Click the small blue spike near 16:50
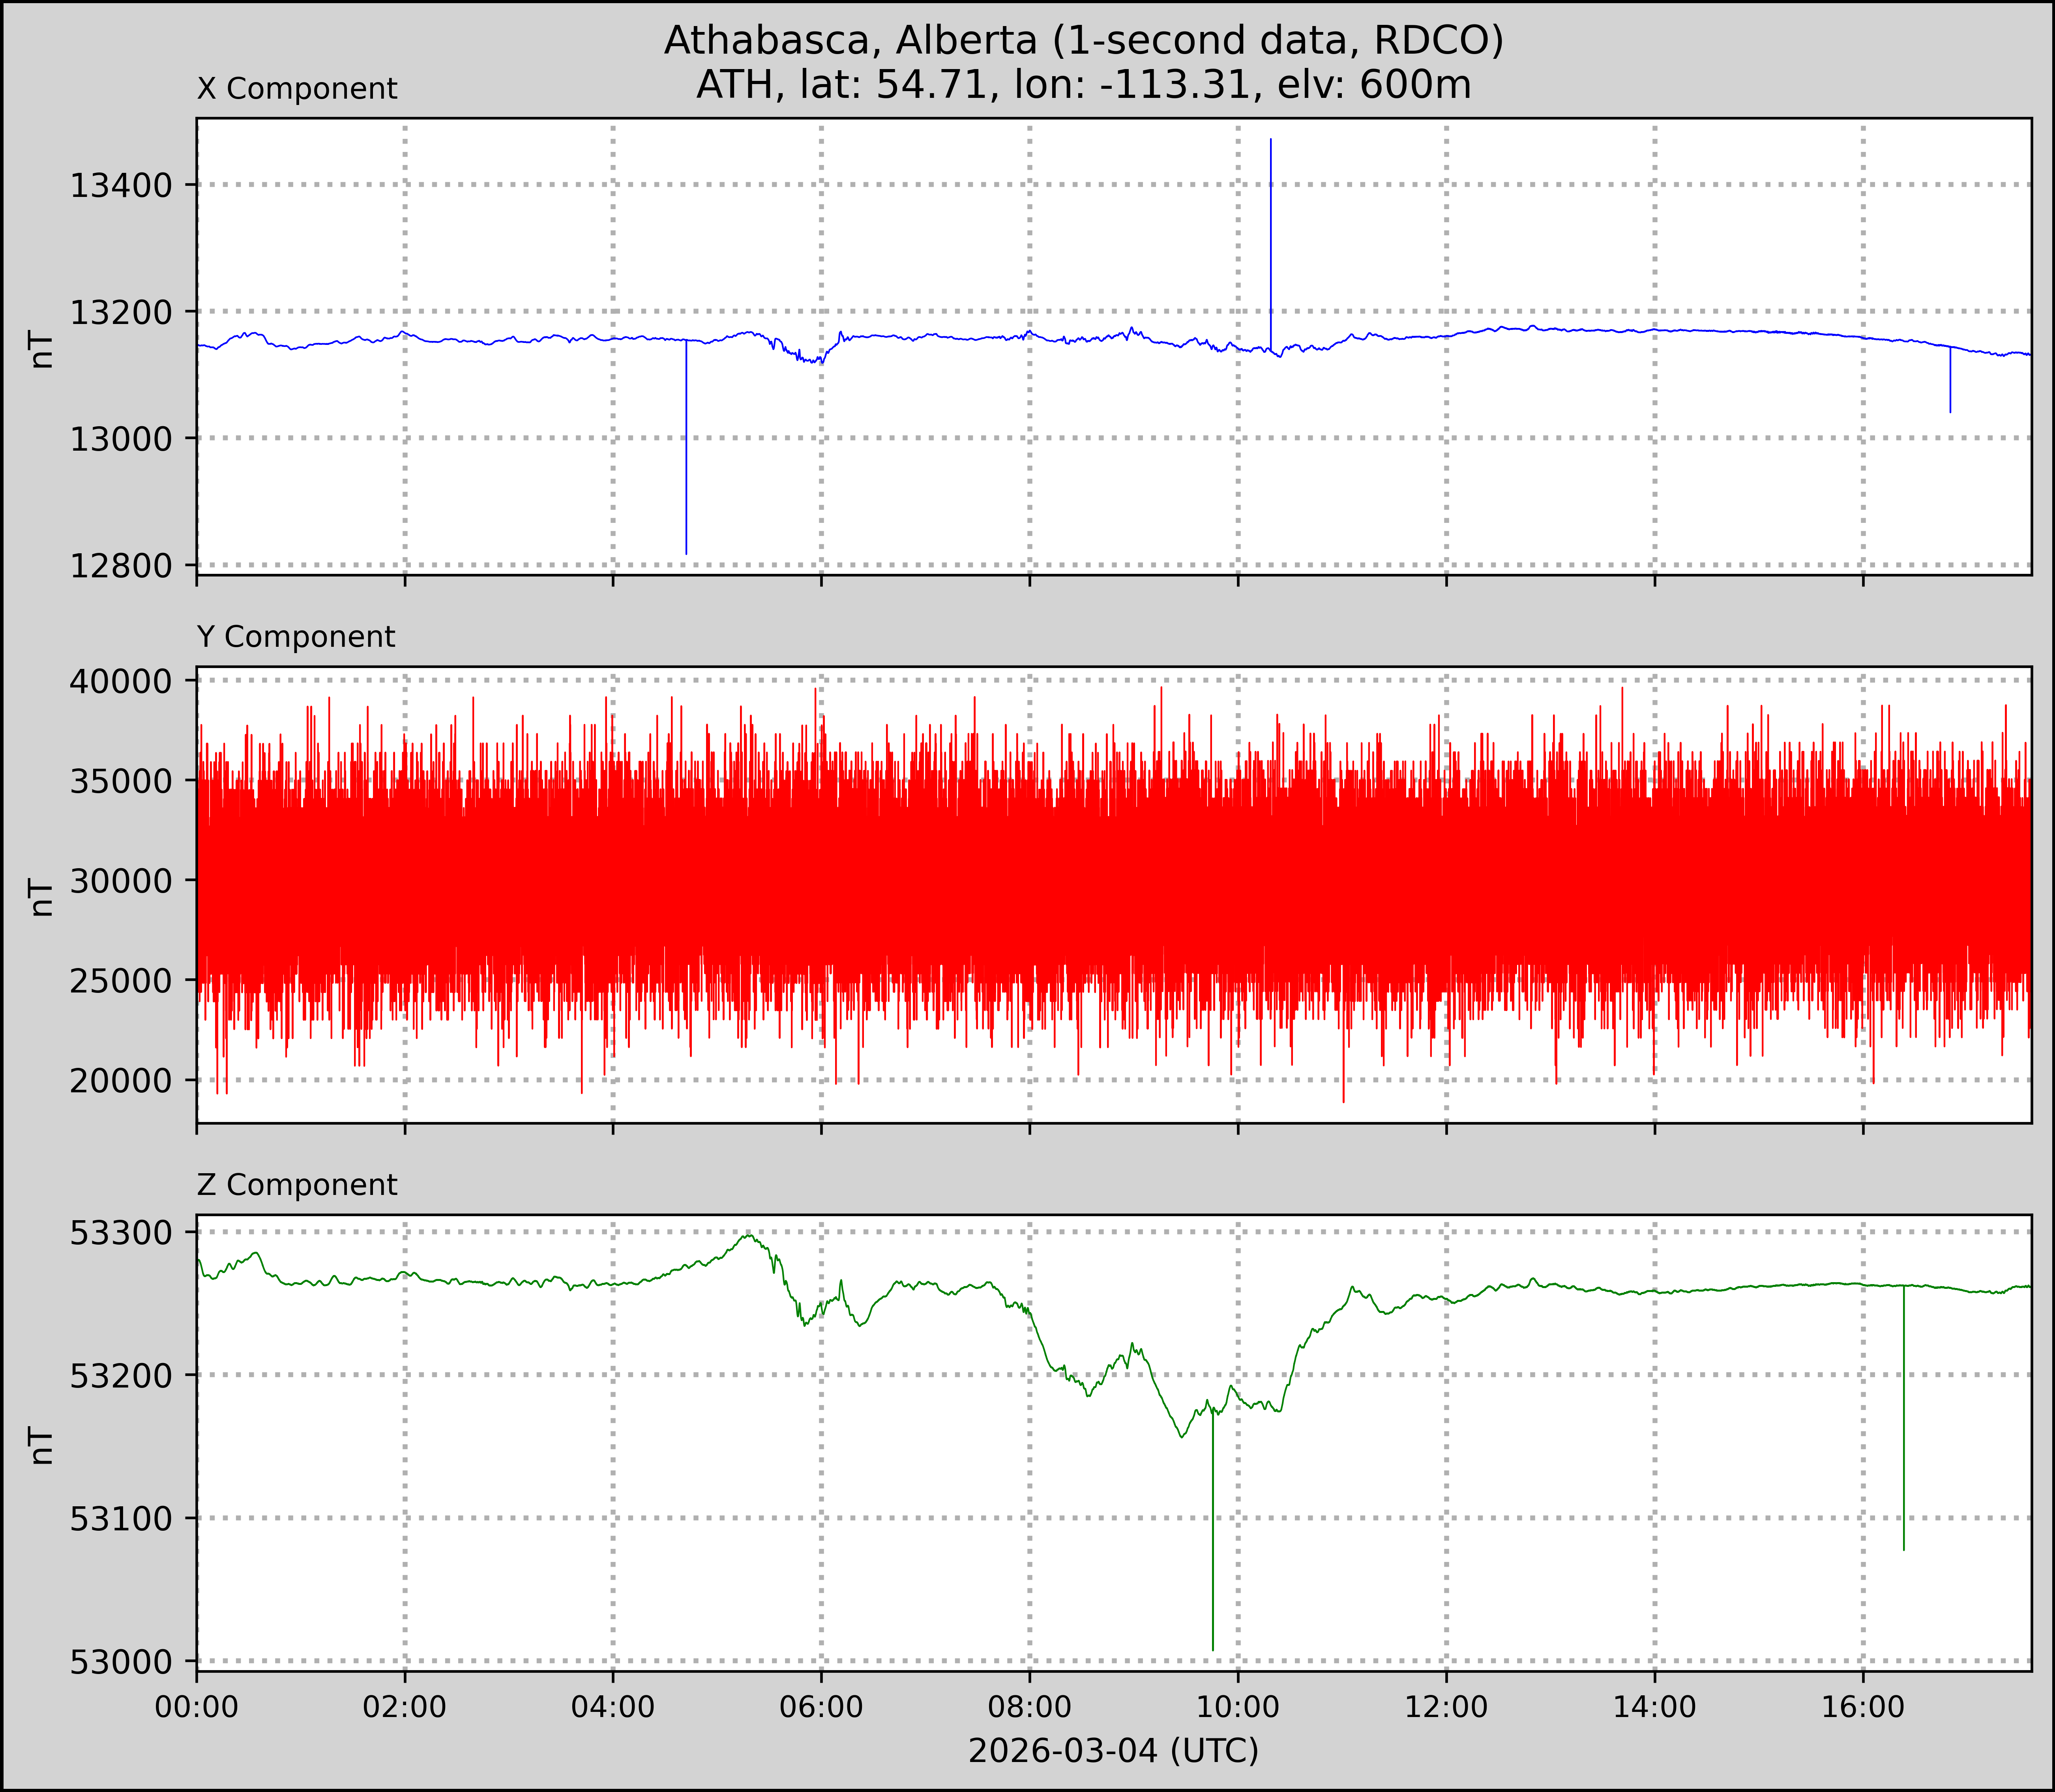Image resolution: width=2055 pixels, height=1792 pixels. [x=1950, y=385]
